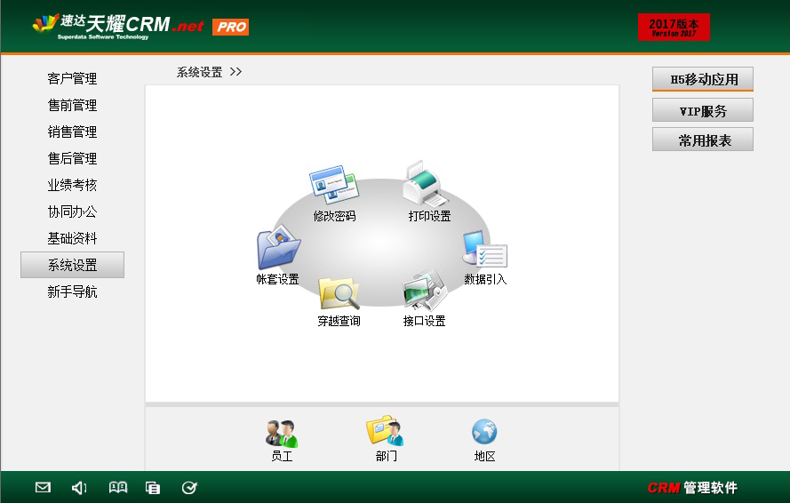This screenshot has width=790, height=503.
Task: Open the 地区 region globe icon
Action: (x=484, y=433)
